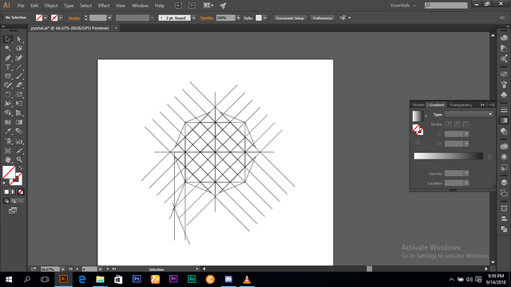Select the Blend tool
The image size is (511, 287).
[x=19, y=132]
